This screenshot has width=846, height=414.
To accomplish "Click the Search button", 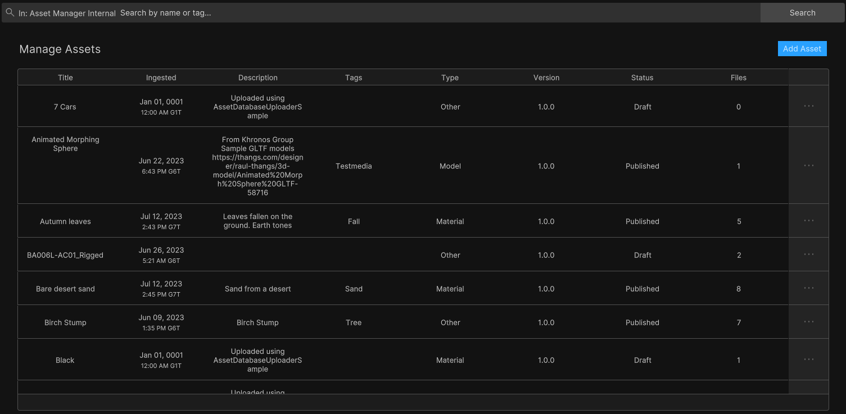I will [802, 12].
